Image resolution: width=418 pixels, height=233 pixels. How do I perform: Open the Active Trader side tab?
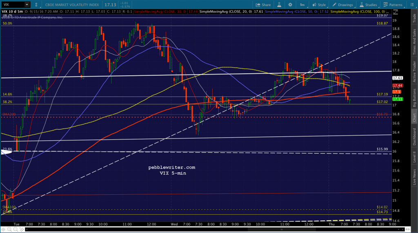pos(414,72)
